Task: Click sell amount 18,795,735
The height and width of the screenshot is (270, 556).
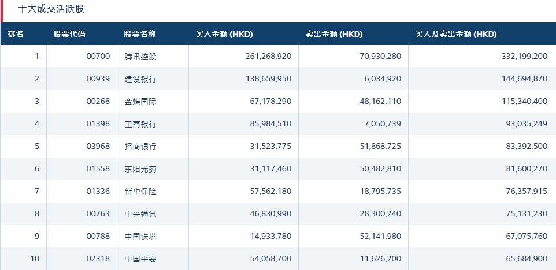Action: (x=380, y=191)
